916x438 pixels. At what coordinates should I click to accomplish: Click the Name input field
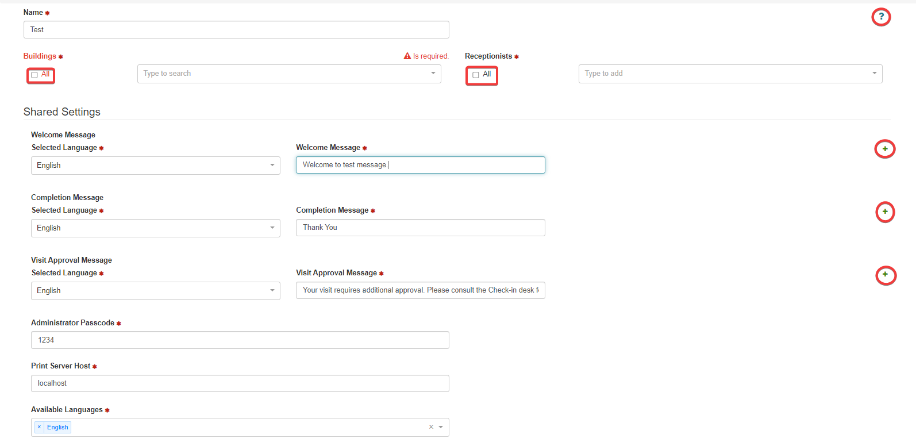[x=236, y=30]
